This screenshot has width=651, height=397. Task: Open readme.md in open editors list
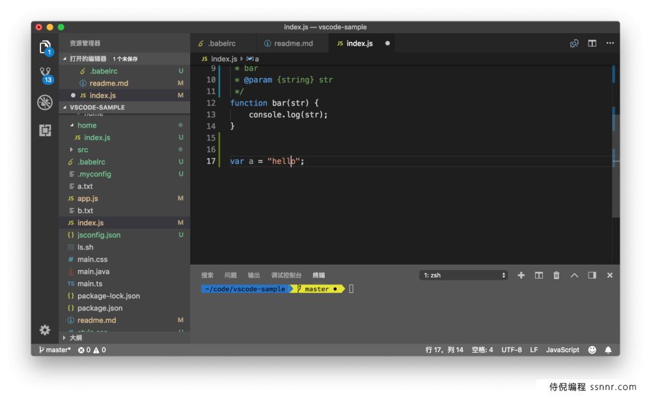[124, 83]
